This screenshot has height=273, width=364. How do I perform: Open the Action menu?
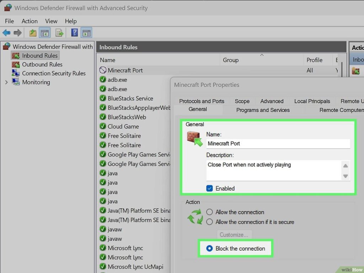(x=30, y=21)
